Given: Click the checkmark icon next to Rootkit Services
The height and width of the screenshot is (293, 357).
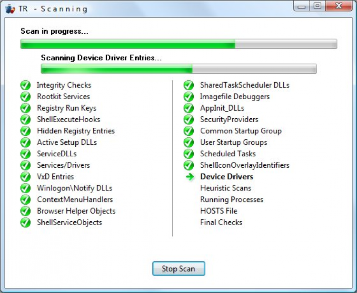Looking at the screenshot, I should coord(26,96).
